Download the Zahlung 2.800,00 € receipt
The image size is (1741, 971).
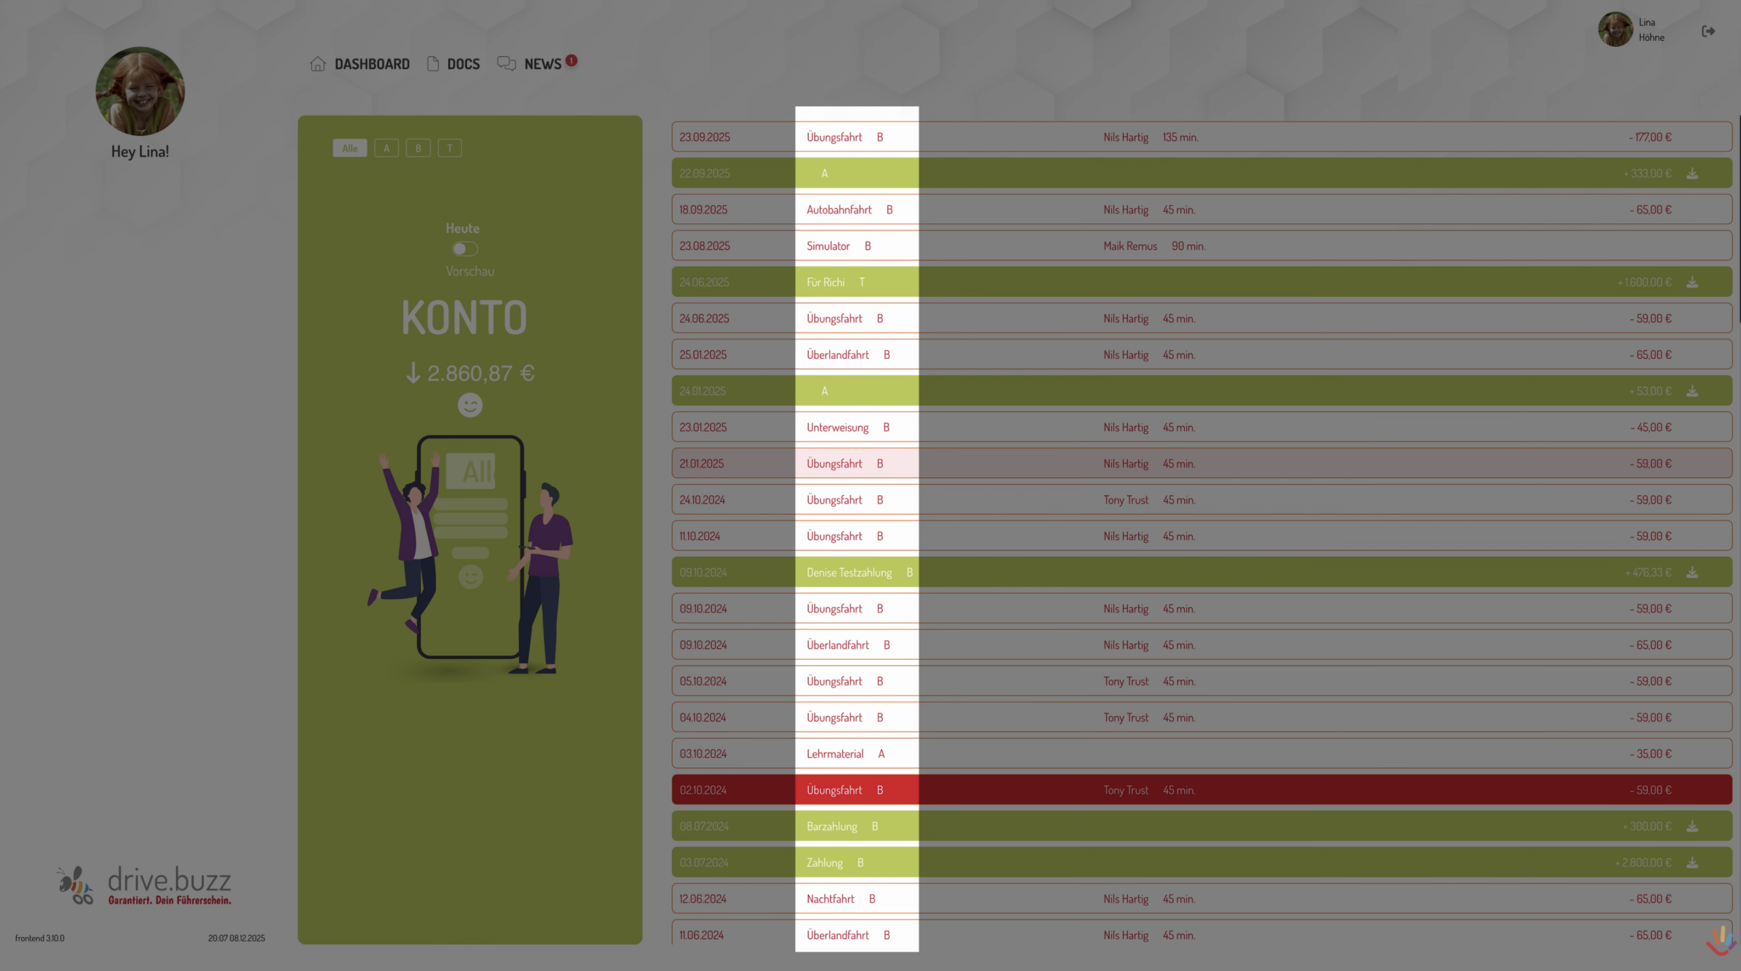(1692, 863)
